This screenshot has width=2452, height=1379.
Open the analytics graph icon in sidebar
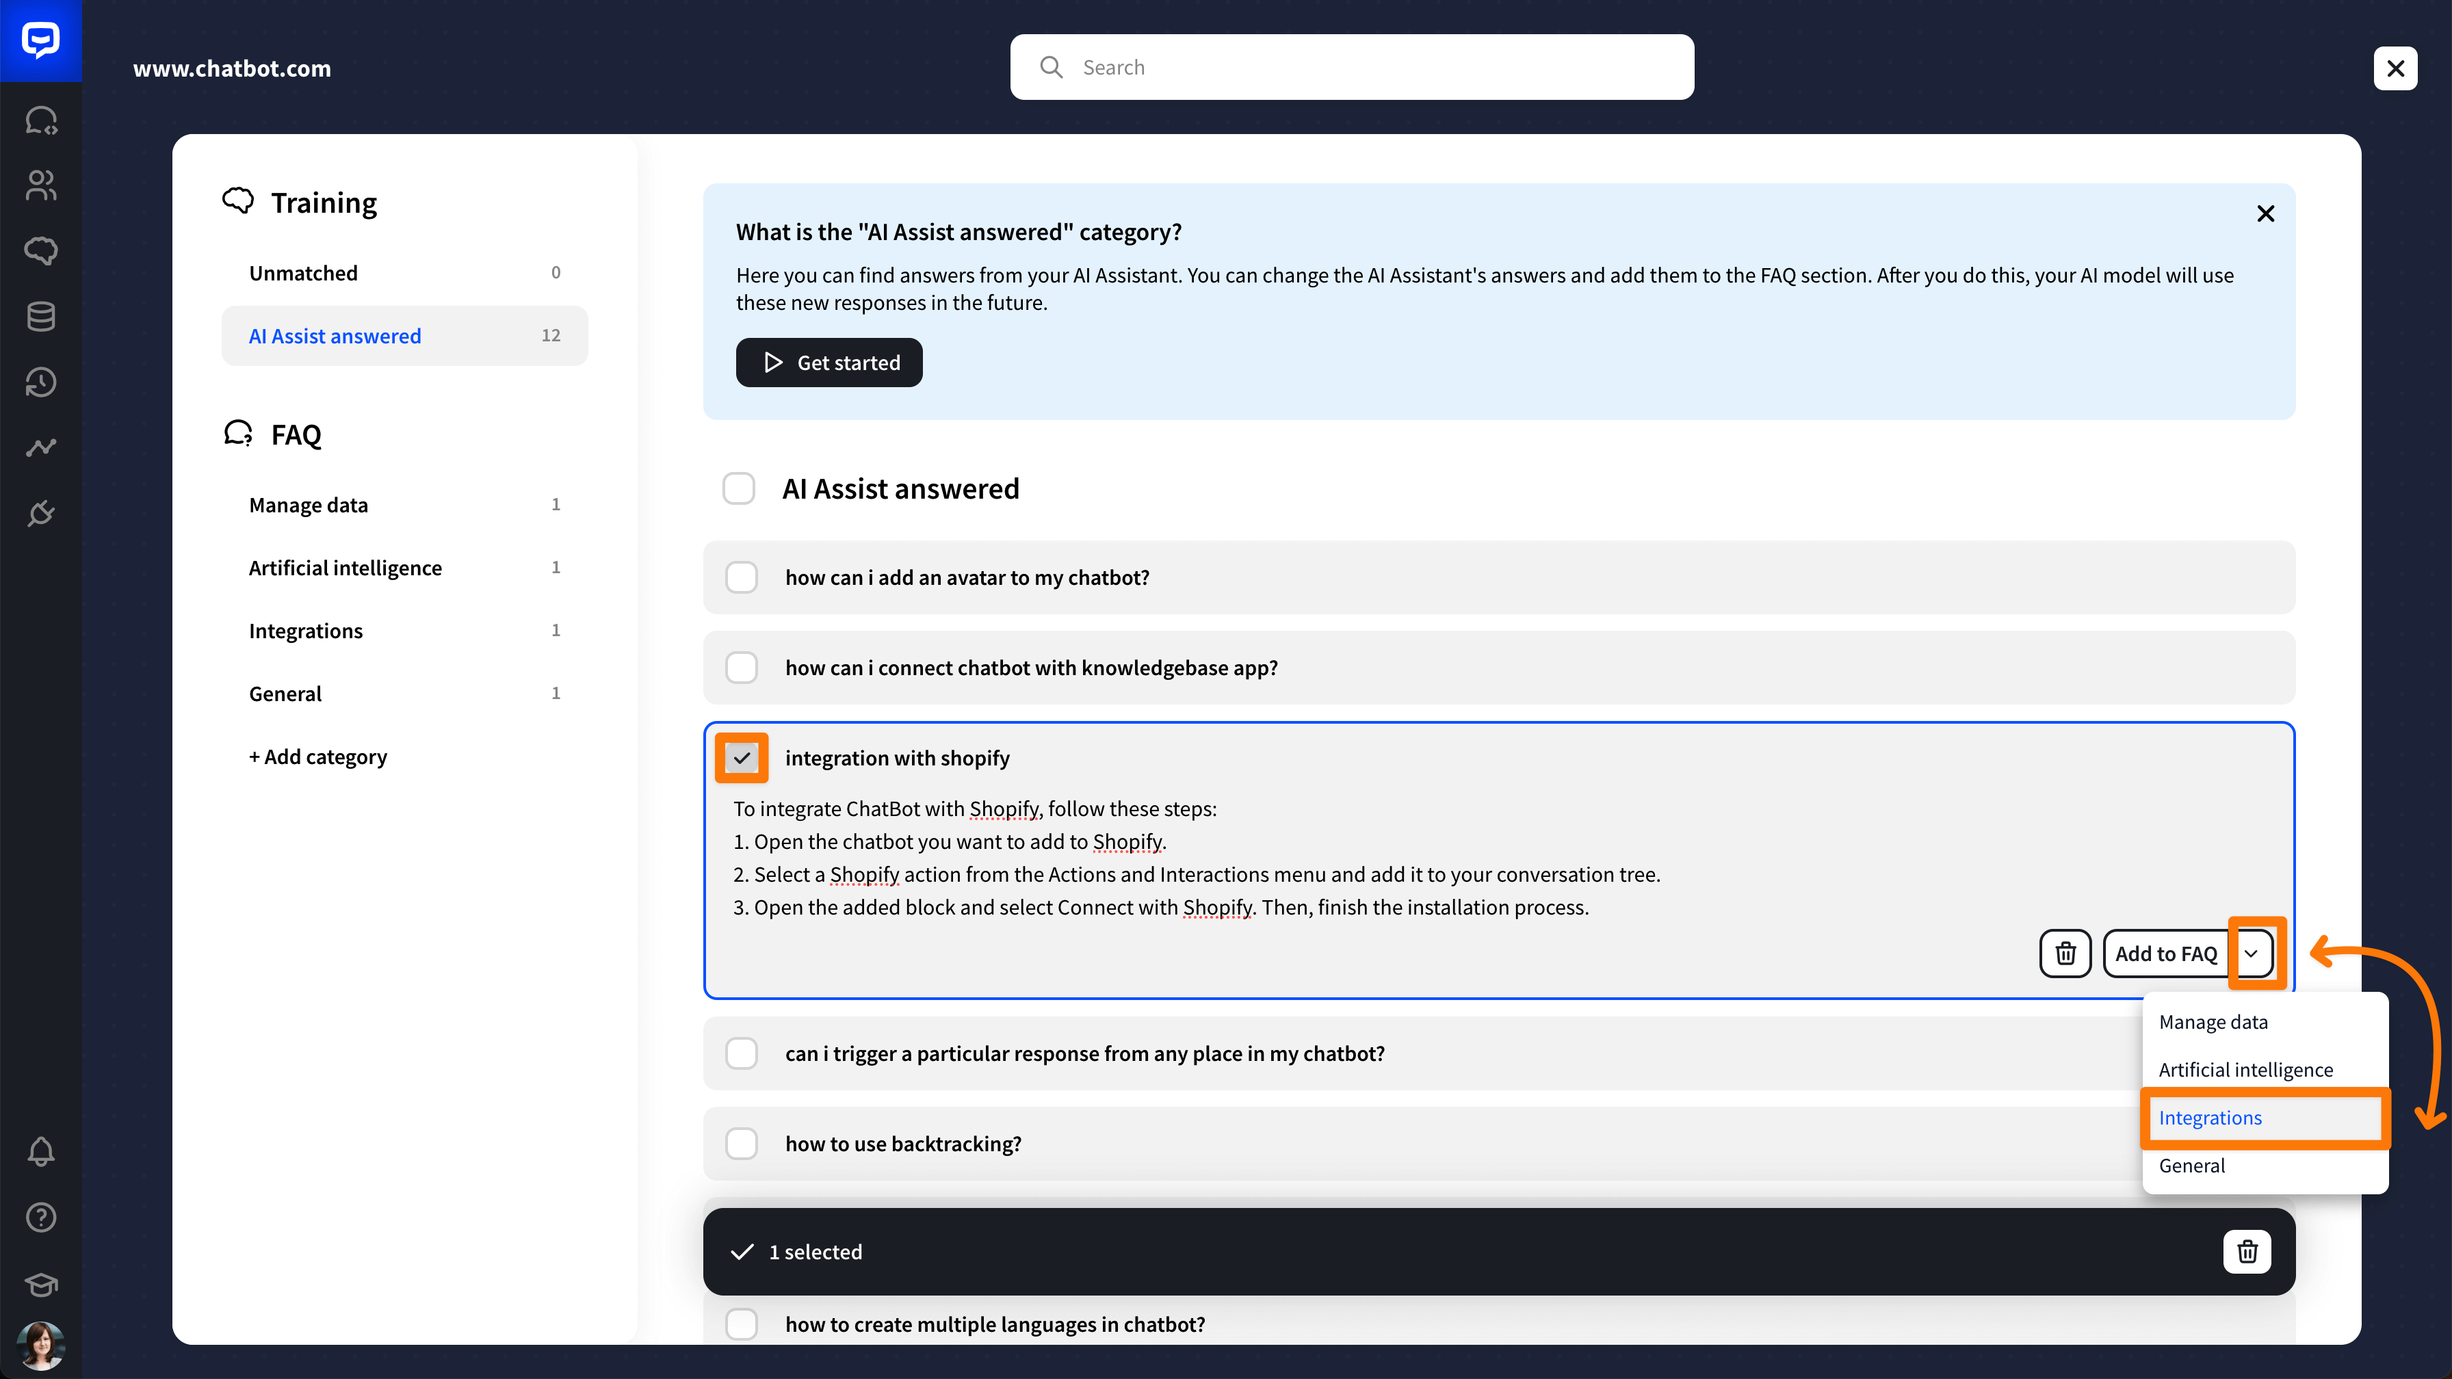click(x=41, y=447)
